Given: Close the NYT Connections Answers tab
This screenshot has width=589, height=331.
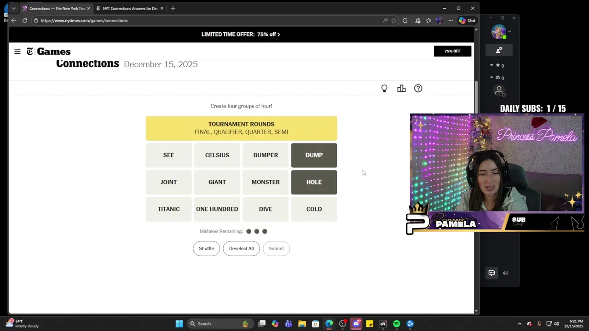Looking at the screenshot, I should (x=162, y=8).
